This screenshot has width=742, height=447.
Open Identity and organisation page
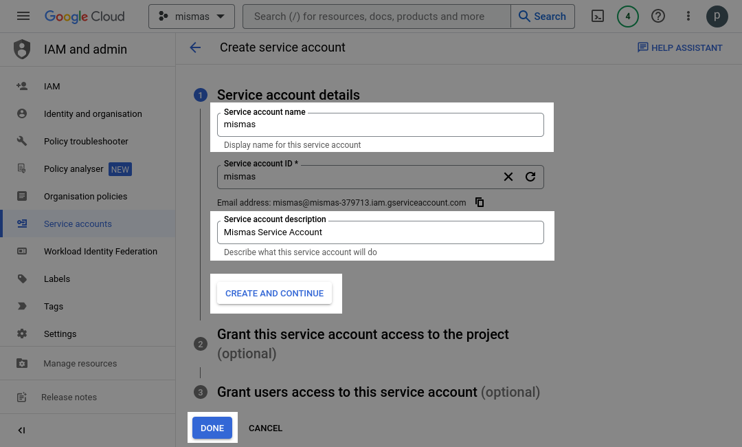[x=87, y=113]
